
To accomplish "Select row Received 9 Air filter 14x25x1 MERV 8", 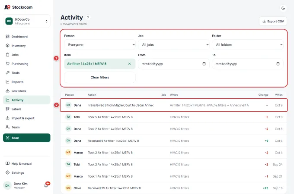I will 174,141.
